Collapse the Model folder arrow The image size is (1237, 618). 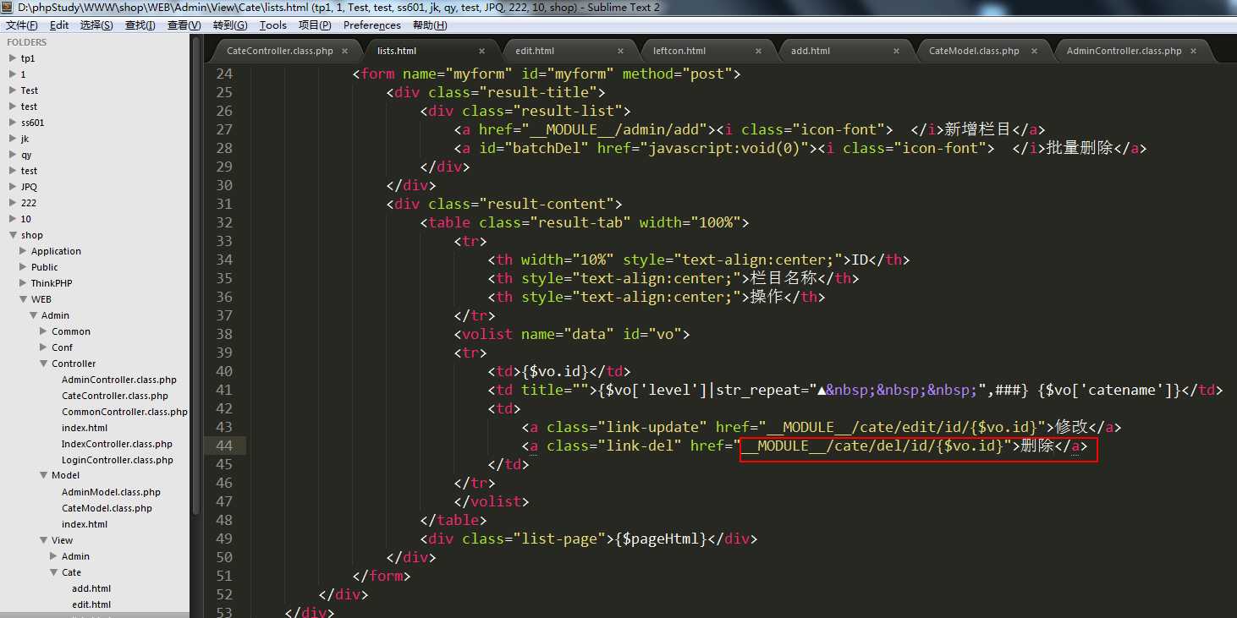click(43, 476)
